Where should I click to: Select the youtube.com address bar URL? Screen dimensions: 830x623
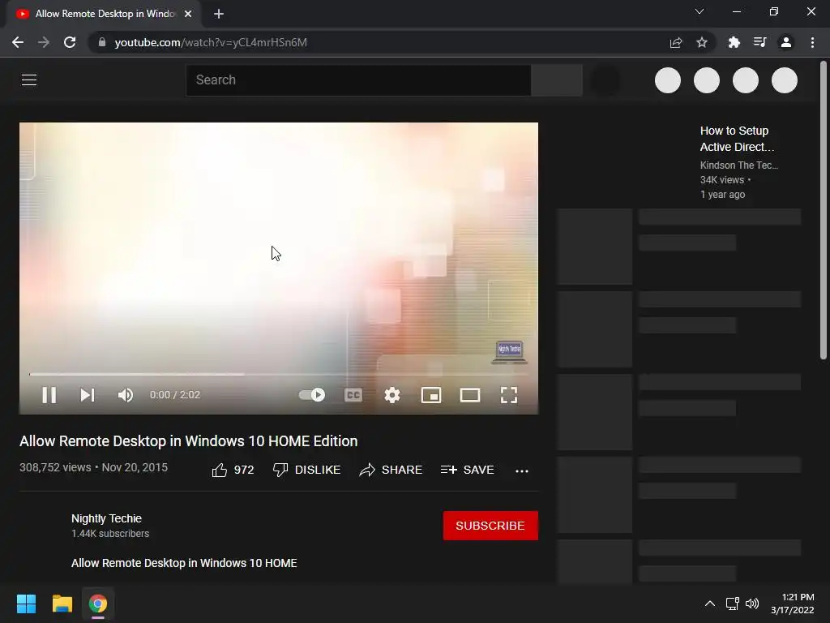pos(211,42)
